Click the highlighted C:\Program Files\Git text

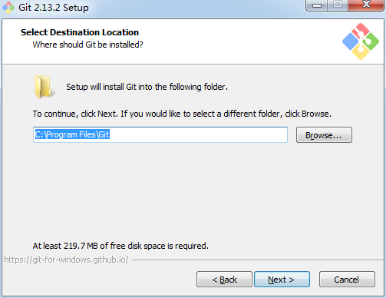point(72,134)
